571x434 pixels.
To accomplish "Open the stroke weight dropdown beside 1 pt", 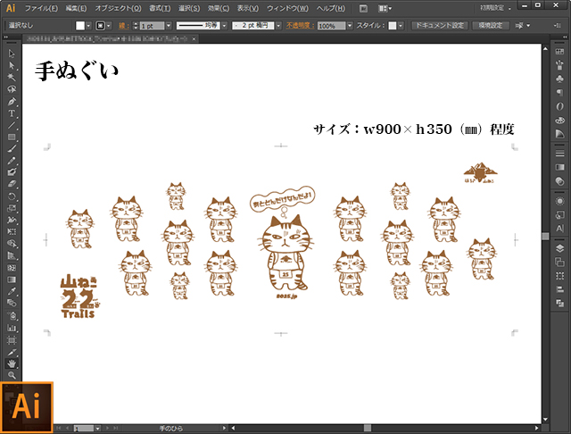I will [x=169, y=26].
